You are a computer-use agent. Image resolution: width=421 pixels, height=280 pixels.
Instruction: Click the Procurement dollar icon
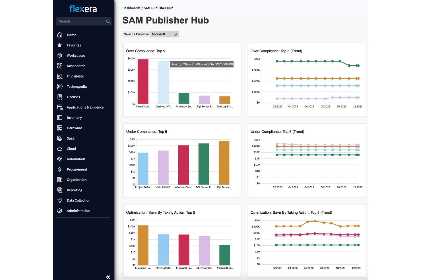pos(59,169)
